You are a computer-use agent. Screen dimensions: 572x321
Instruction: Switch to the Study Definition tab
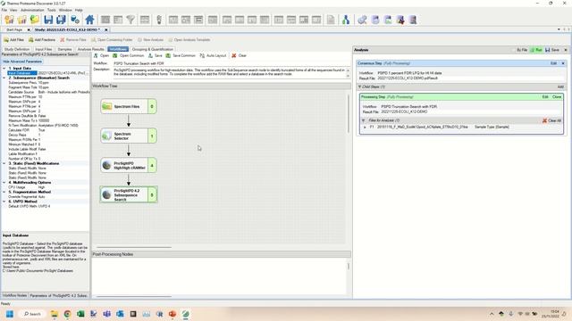tap(17, 49)
